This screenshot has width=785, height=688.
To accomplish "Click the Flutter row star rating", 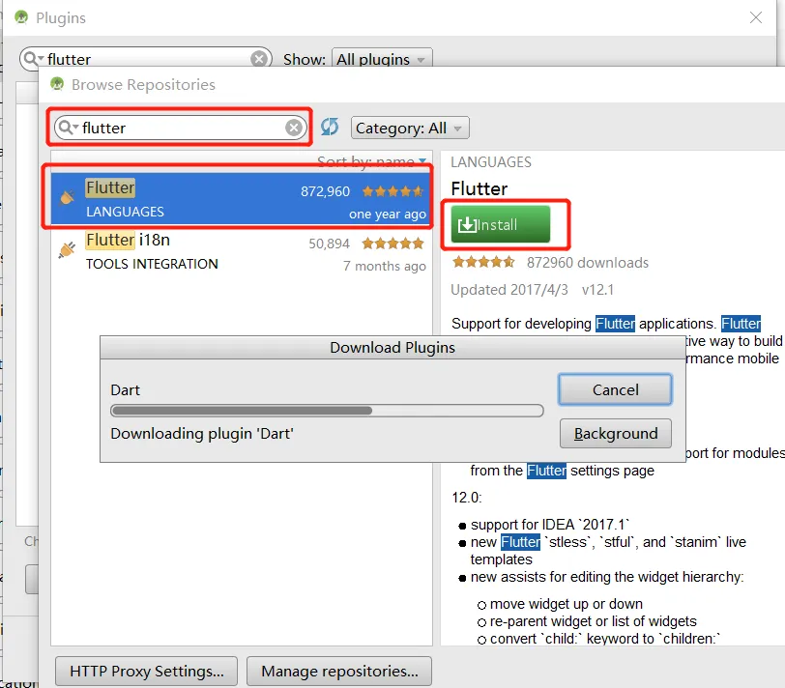I will tap(393, 191).
